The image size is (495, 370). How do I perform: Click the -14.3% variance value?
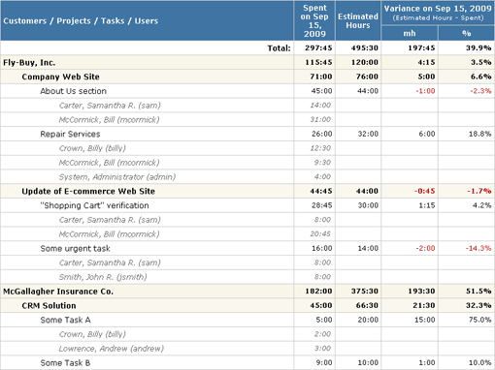coord(478,248)
